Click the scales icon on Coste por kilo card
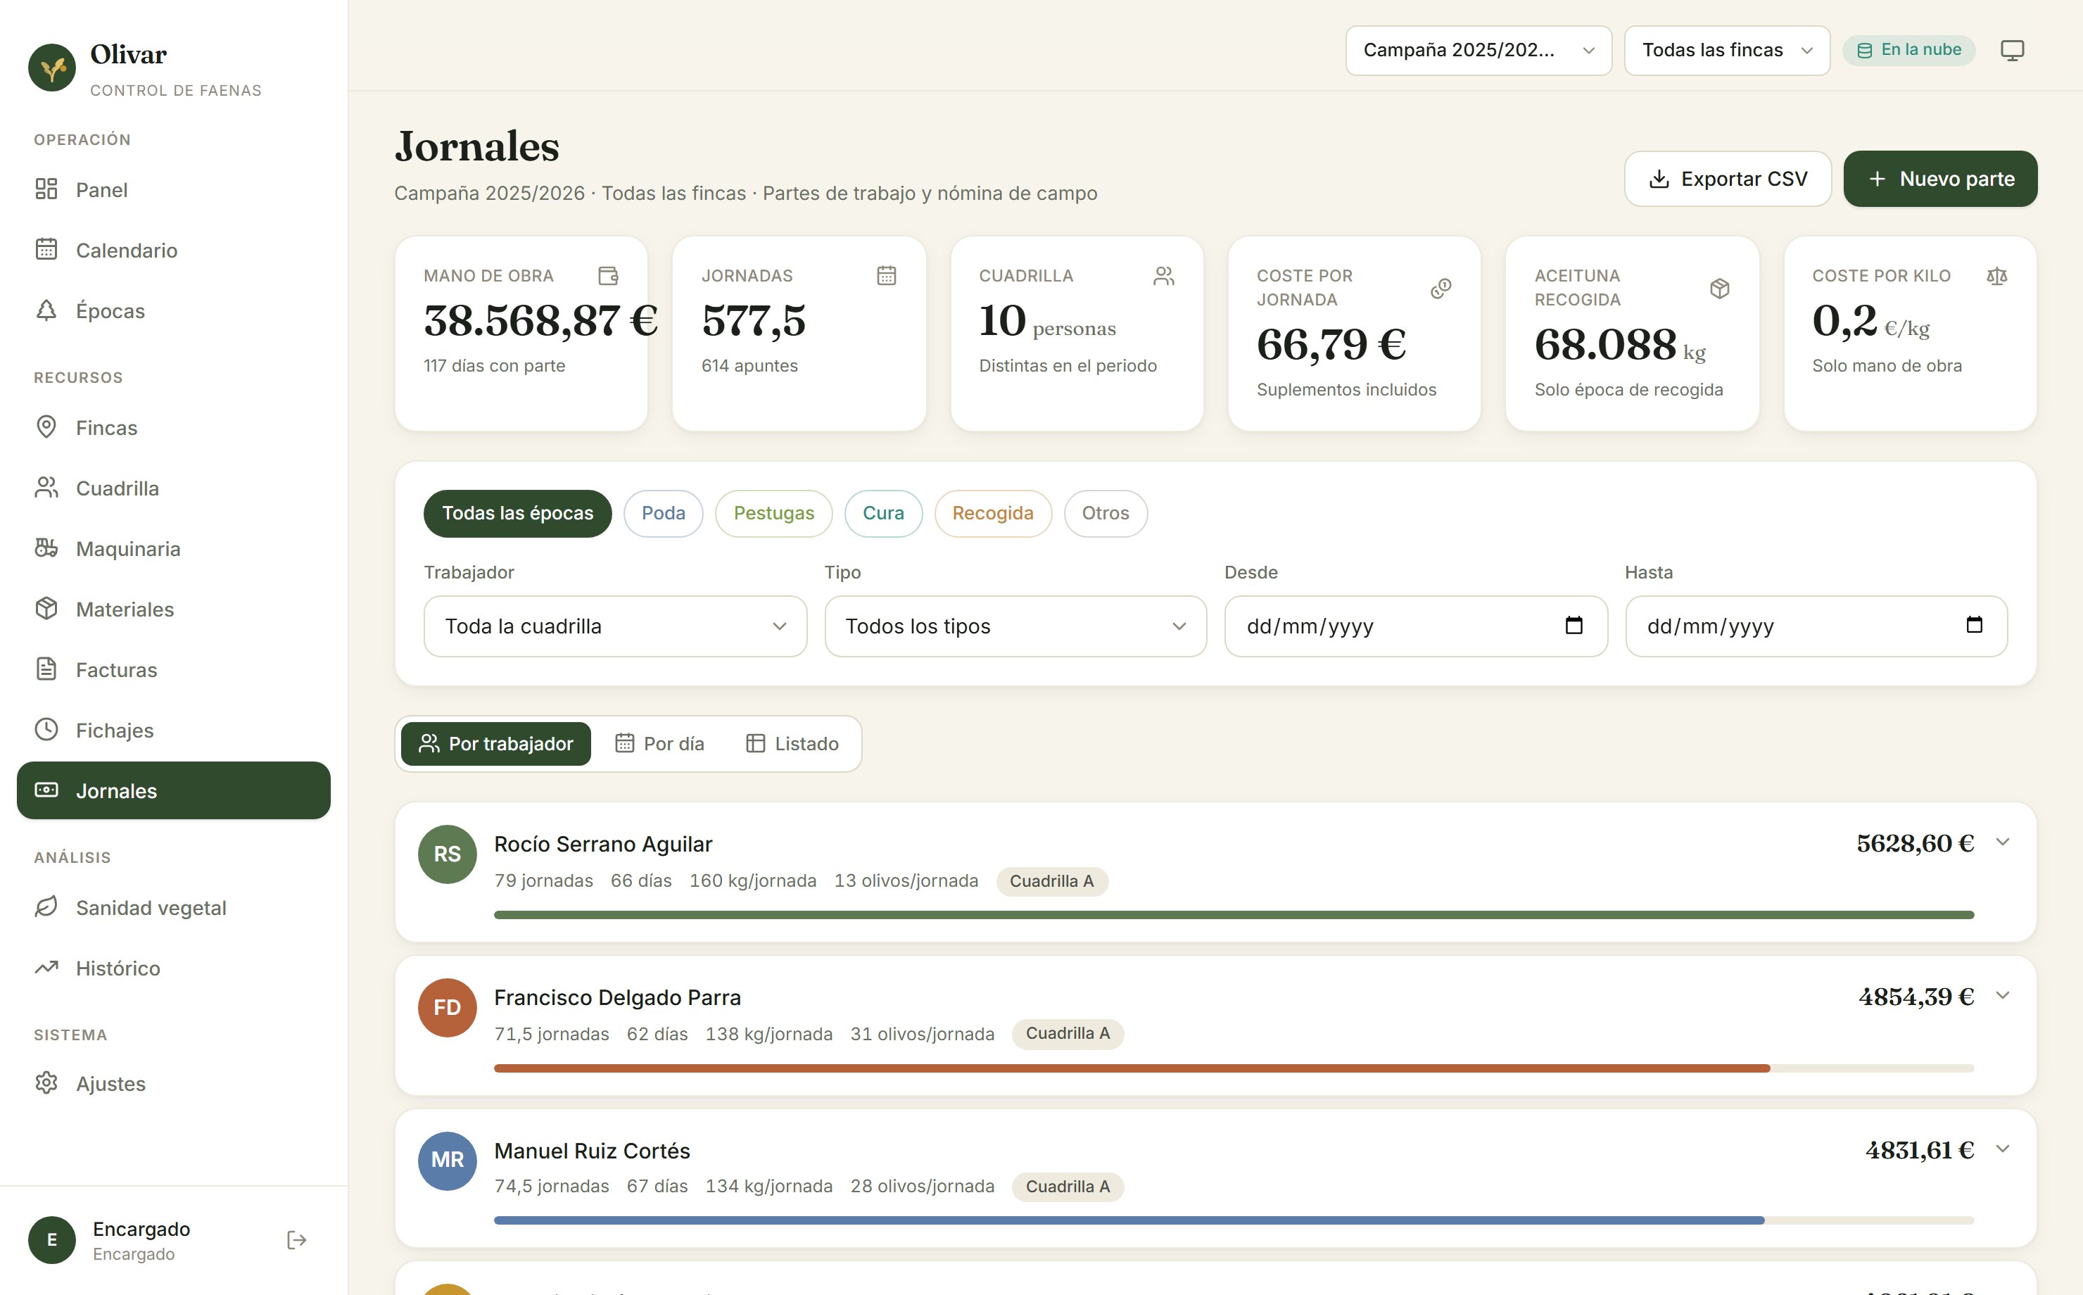This screenshot has width=2083, height=1295. point(1996,276)
